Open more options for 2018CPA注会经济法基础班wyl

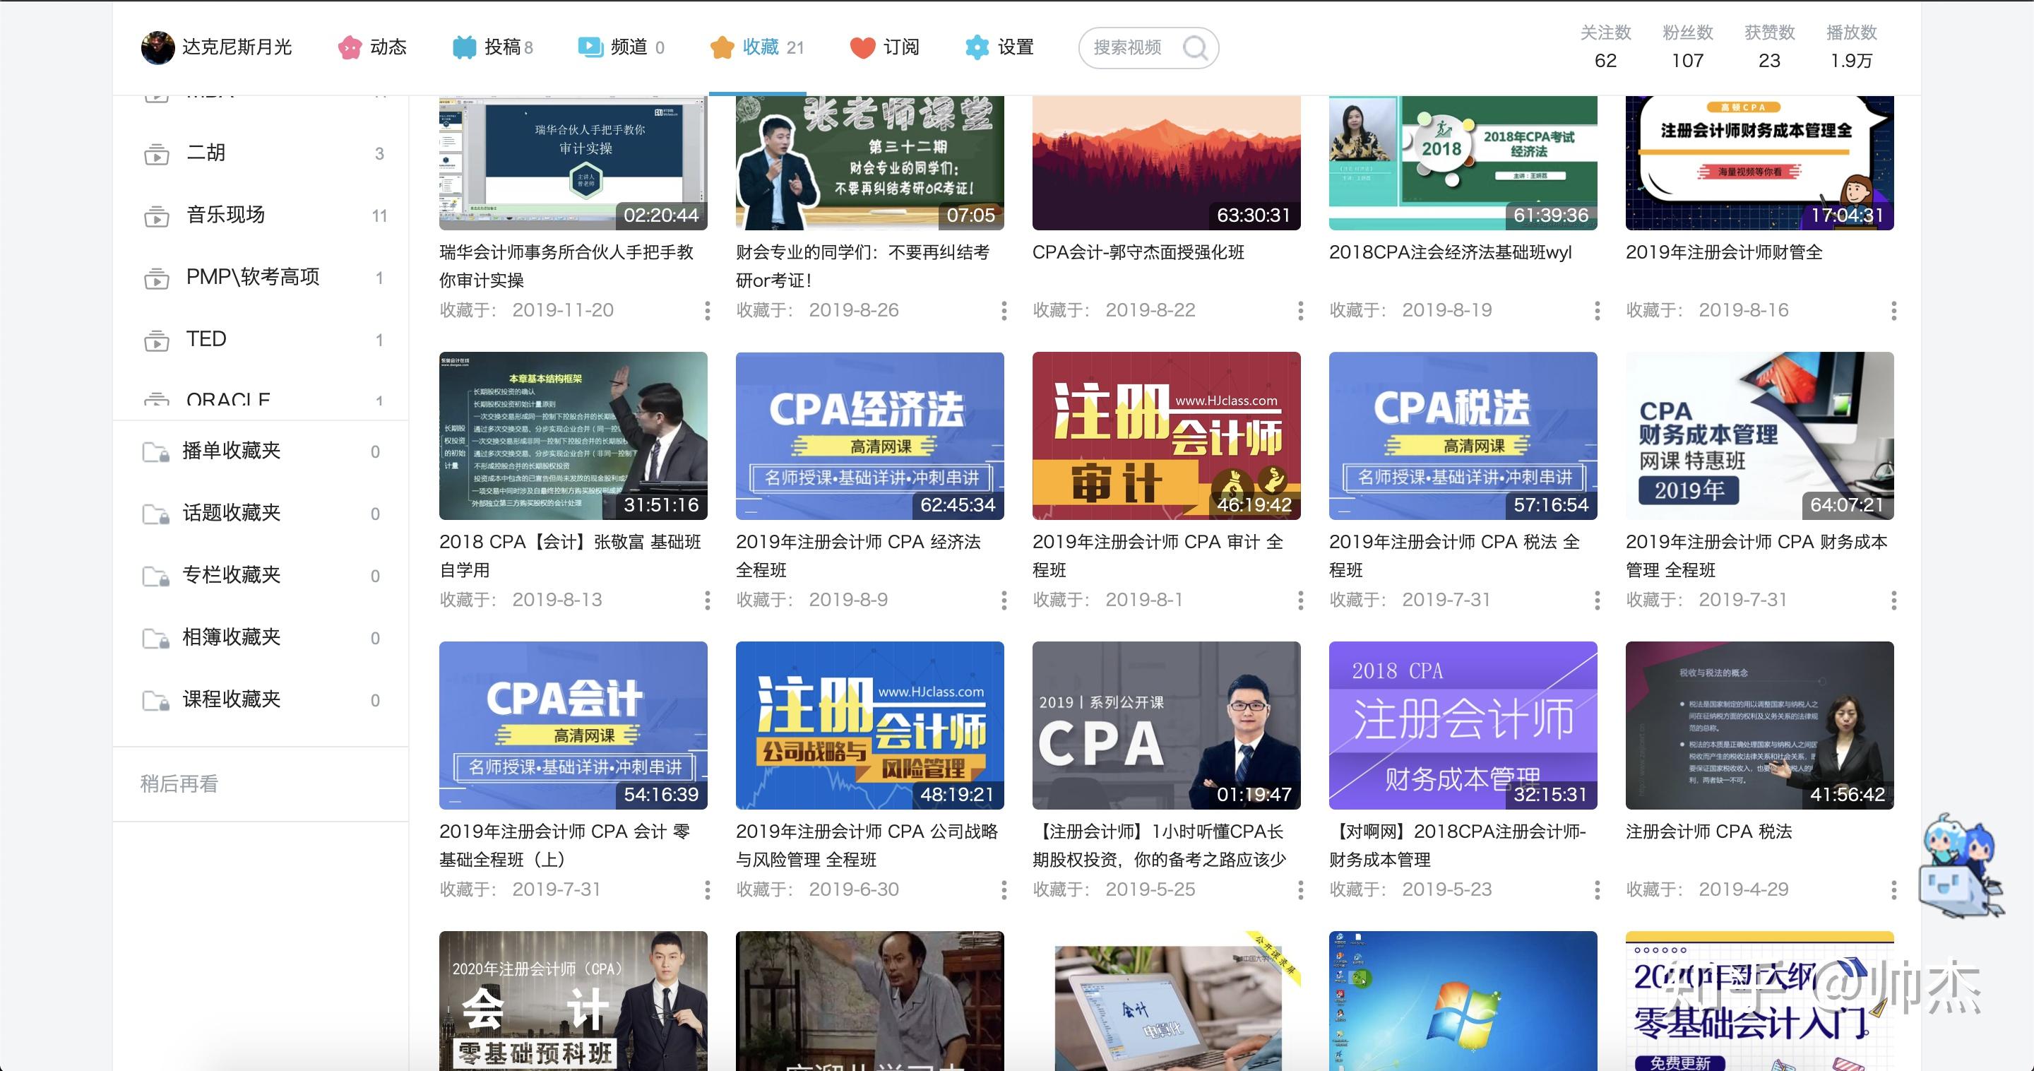coord(1598,310)
